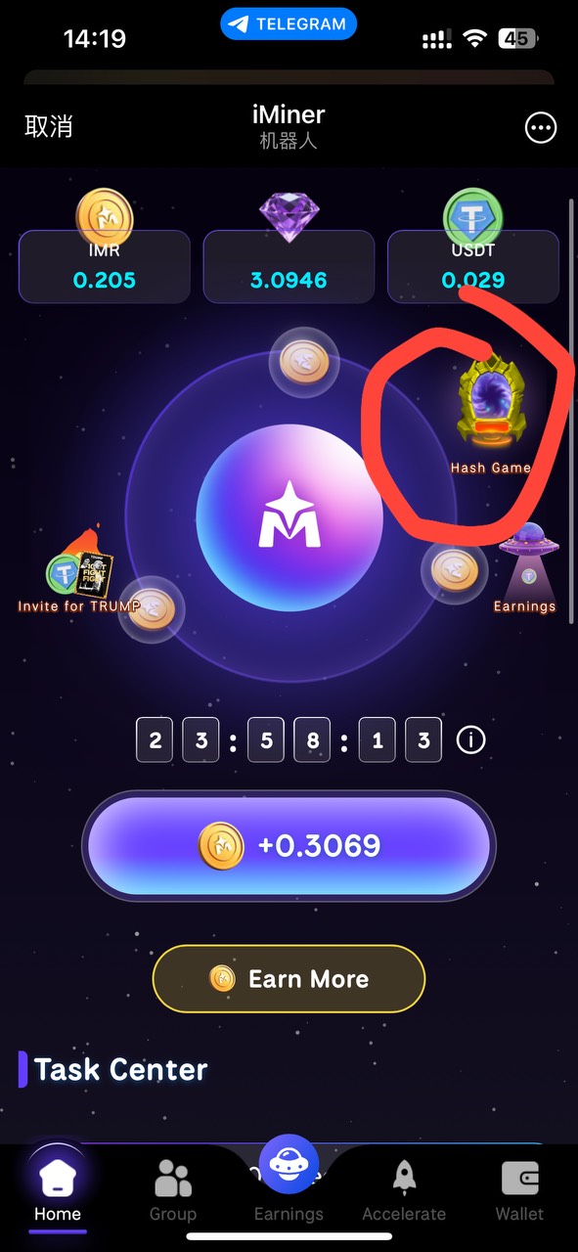Collect the coin bubble at lower left of orbit
The image size is (578, 1252).
(151, 609)
